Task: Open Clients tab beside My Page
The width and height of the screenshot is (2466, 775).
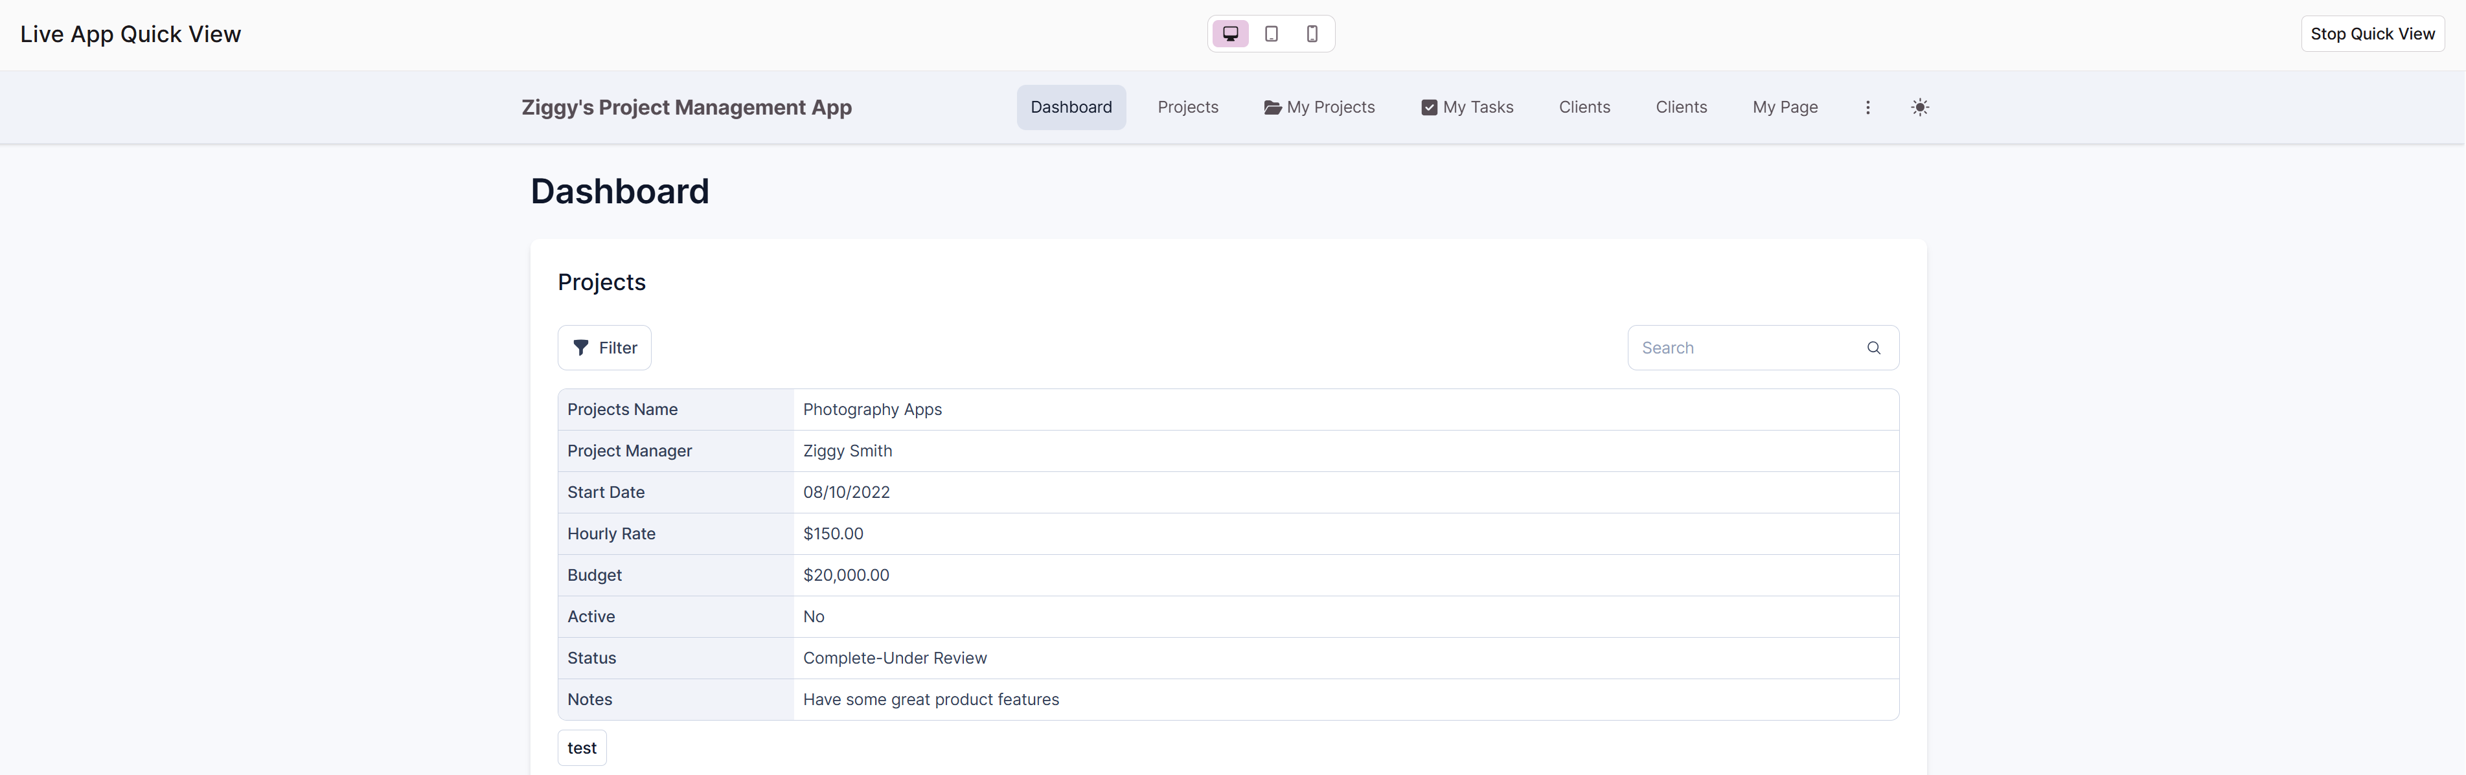Action: point(1681,107)
